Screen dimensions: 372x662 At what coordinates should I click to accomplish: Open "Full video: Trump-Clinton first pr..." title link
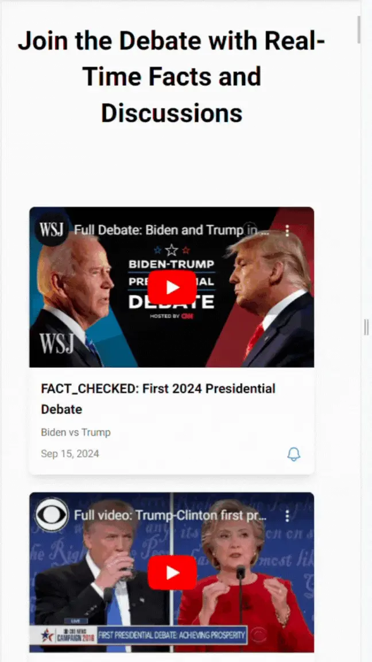click(170, 515)
